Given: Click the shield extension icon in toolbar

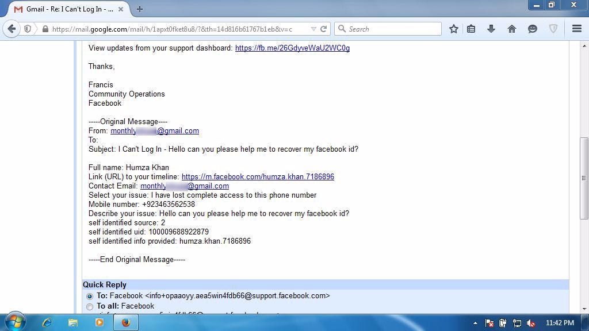Looking at the screenshot, I should point(553,29).
